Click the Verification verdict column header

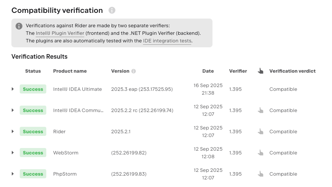(293, 71)
